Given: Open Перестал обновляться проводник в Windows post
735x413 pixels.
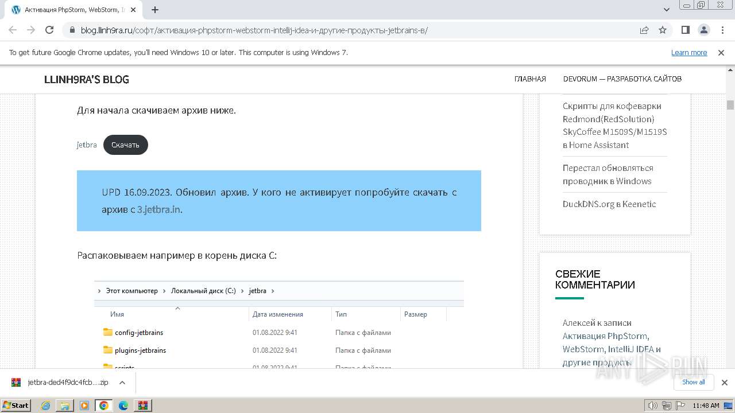Looking at the screenshot, I should (x=608, y=174).
